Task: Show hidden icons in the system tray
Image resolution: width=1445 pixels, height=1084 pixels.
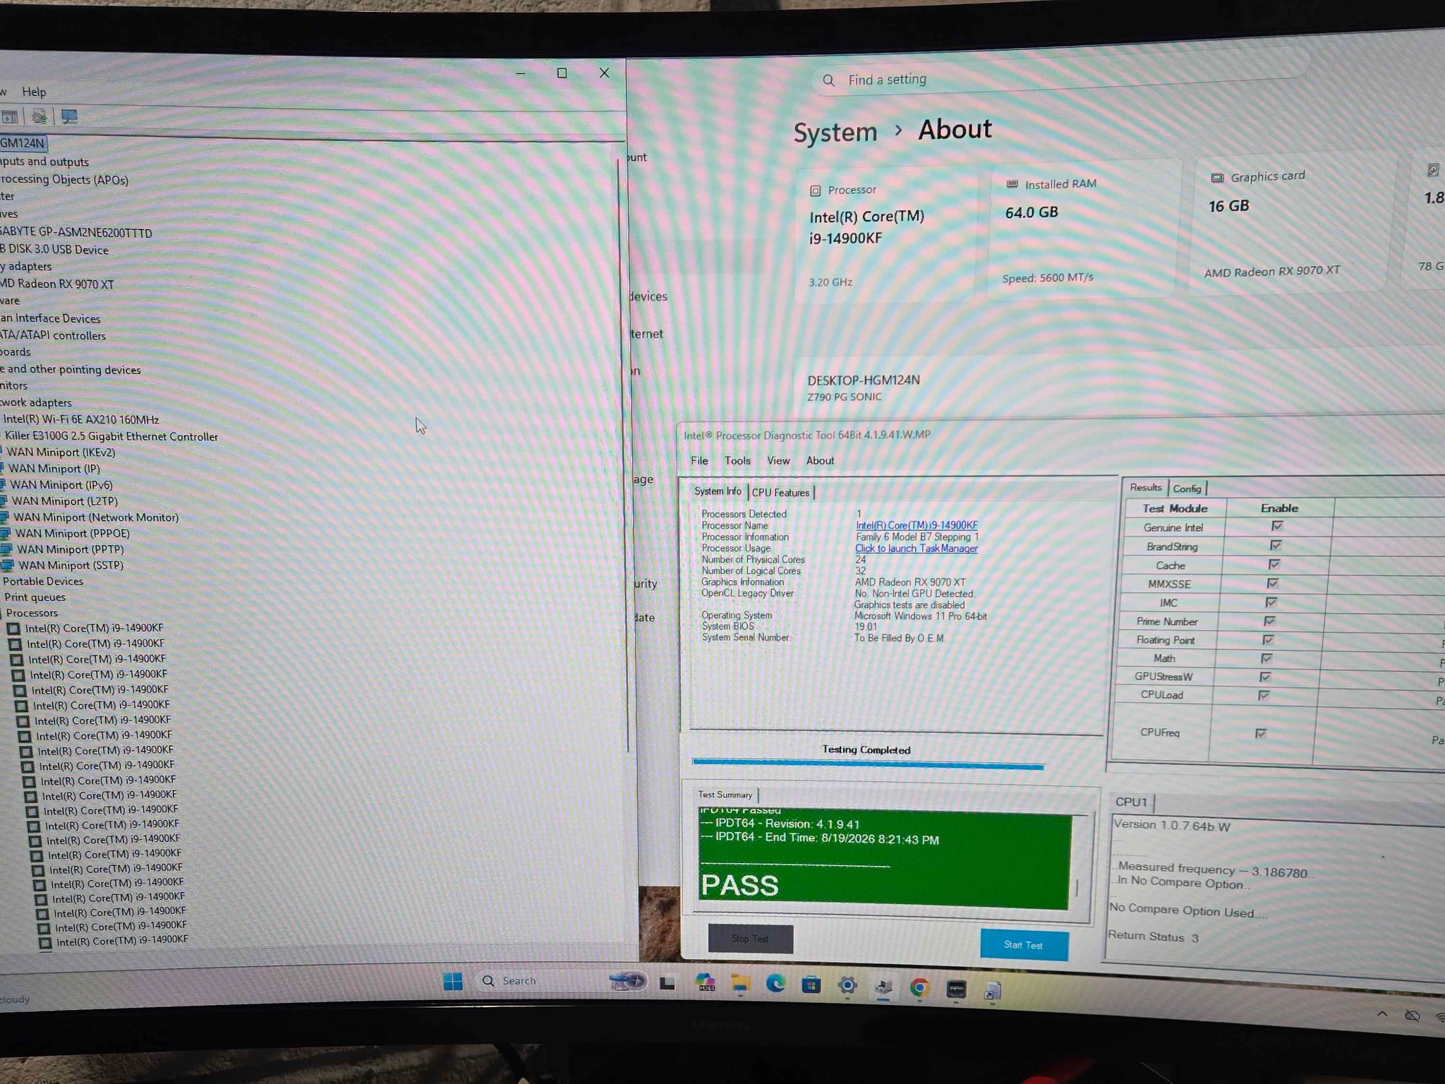Action: [x=1381, y=1014]
